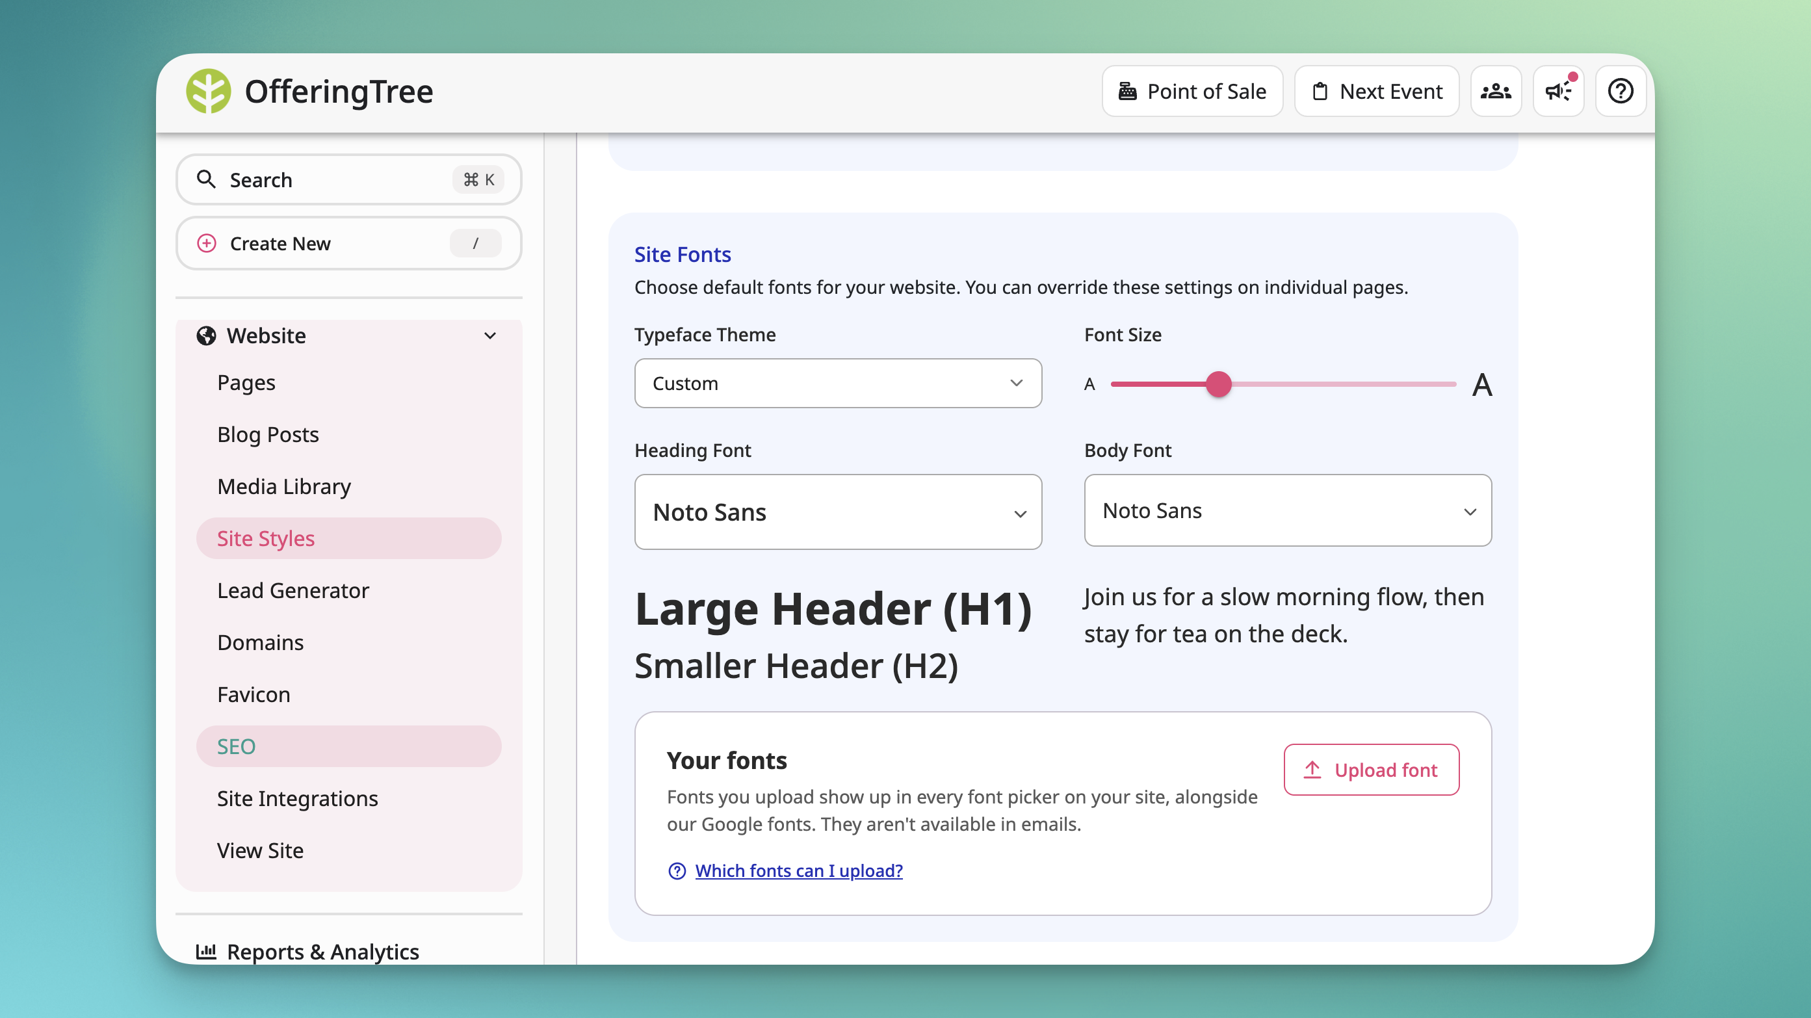Open Reports & Analytics section

(x=322, y=951)
